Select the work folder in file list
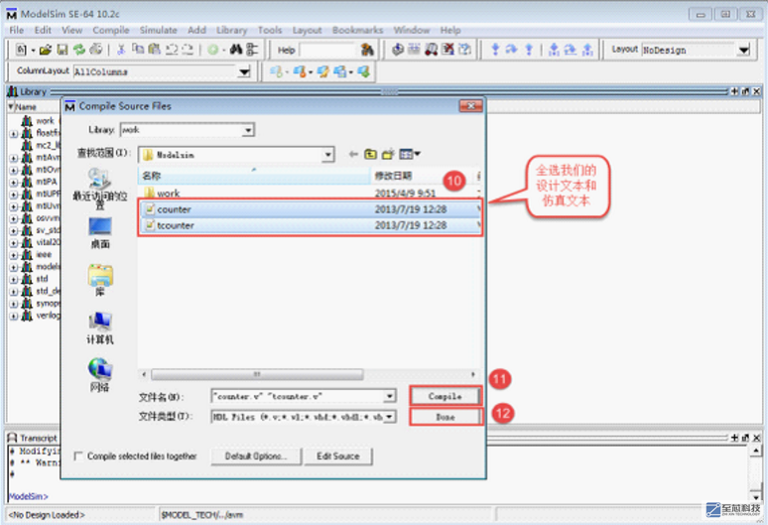 (x=310, y=193)
